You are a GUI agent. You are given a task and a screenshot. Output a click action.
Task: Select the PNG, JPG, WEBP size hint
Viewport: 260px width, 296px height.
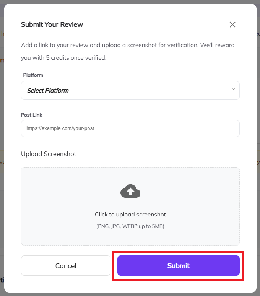pyautogui.click(x=130, y=226)
